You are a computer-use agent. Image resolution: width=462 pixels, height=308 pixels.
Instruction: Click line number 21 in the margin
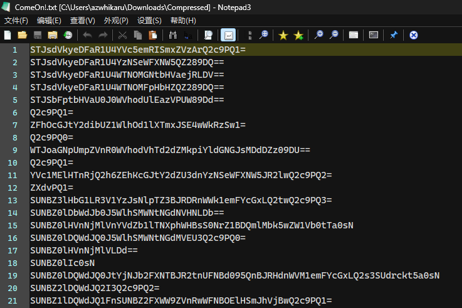[13, 301]
